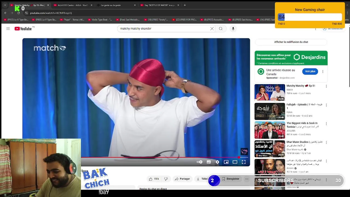Clear the search box text

(x=212, y=28)
